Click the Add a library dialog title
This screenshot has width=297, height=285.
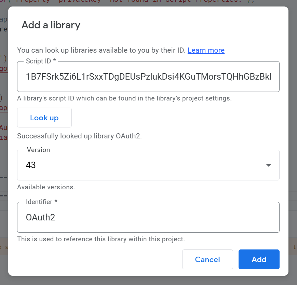(x=51, y=25)
